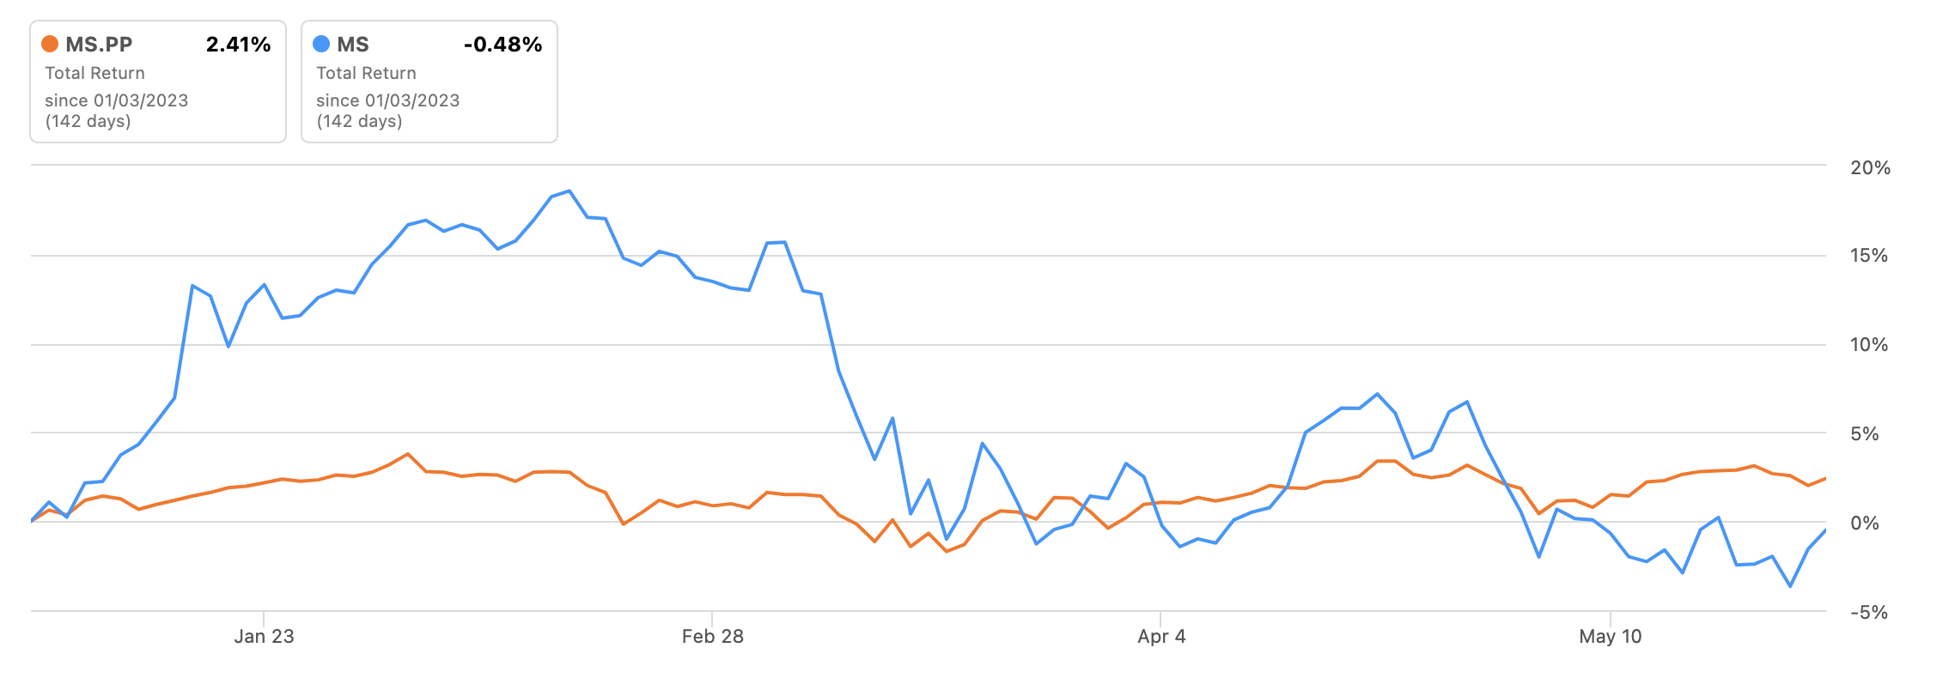Click the 15% y-axis label
This screenshot has height=678, width=1955.
tap(1868, 255)
